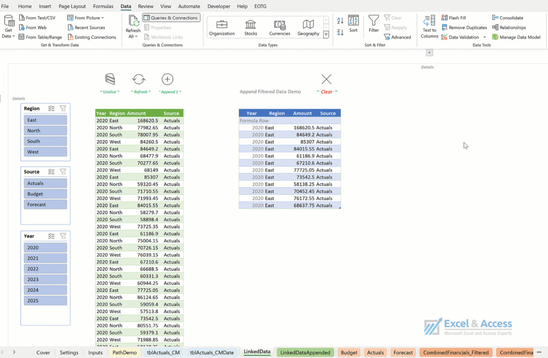Toggle multi-select on Region slicer
The image size is (548, 358).
tap(51, 109)
